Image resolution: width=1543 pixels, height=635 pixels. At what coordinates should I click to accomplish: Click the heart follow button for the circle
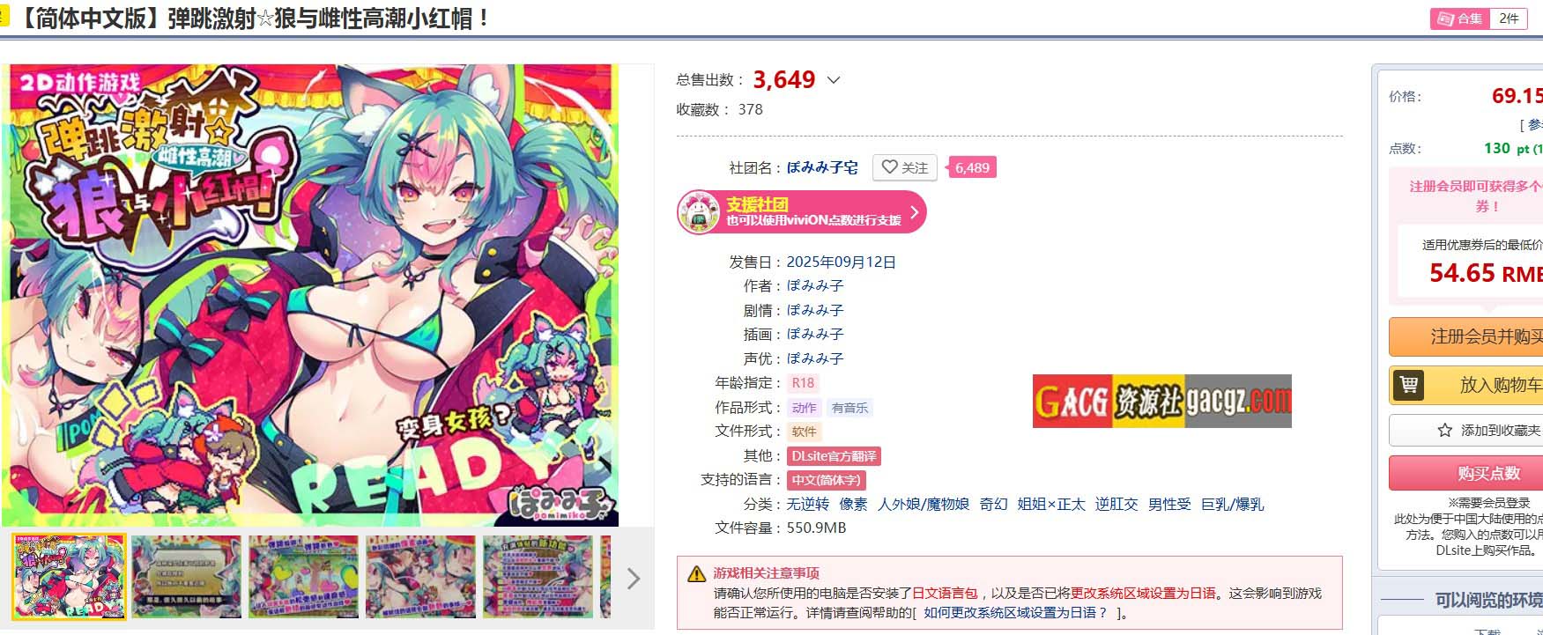coord(905,167)
